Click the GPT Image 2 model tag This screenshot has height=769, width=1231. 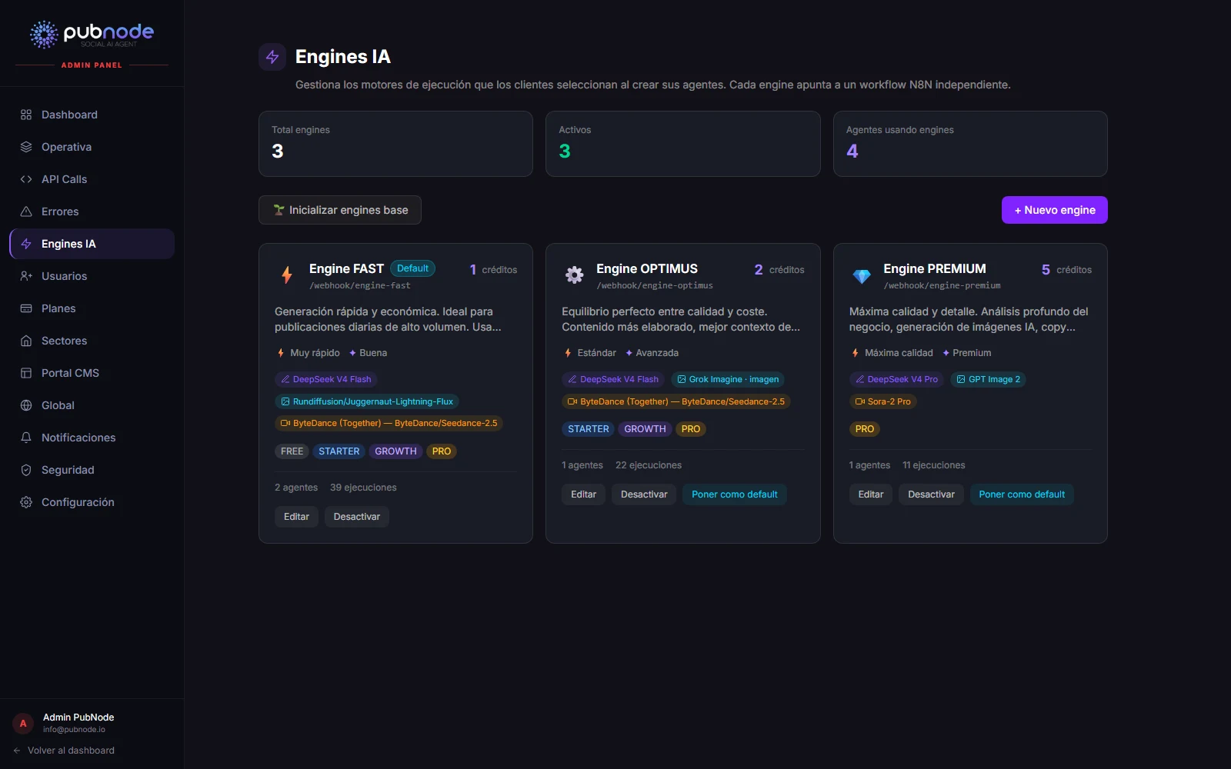tap(988, 379)
